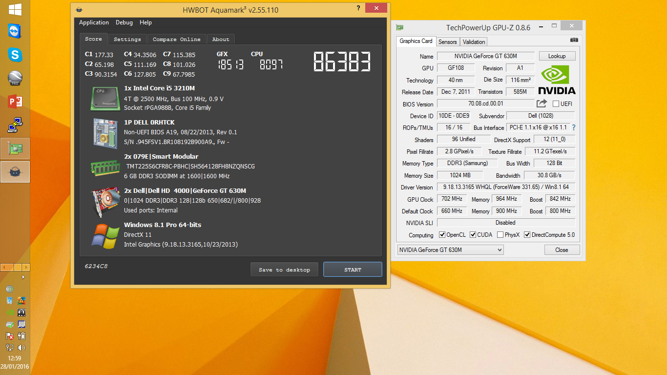Click the BIOS Version field 70.08.cd.00.01
This screenshot has height=375, width=667.
click(485, 104)
